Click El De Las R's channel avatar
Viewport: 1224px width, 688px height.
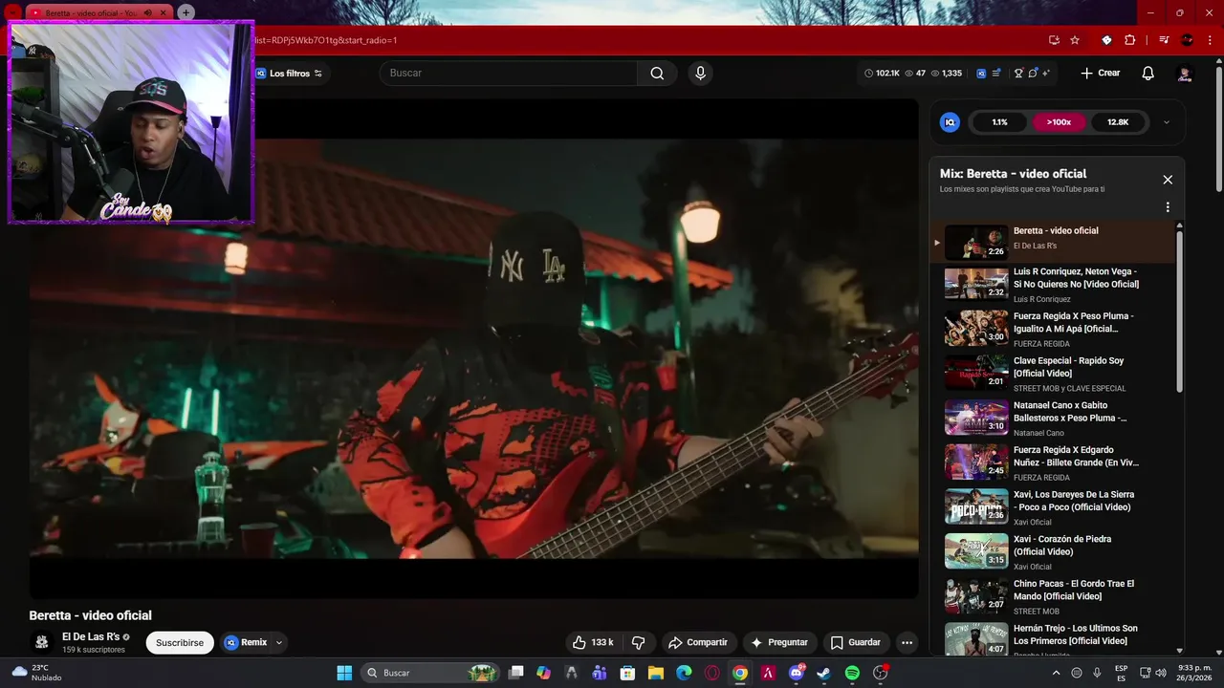point(41,642)
